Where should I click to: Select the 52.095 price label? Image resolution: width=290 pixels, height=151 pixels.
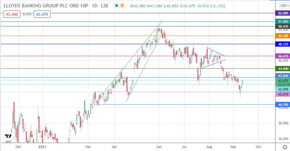[283, 13]
